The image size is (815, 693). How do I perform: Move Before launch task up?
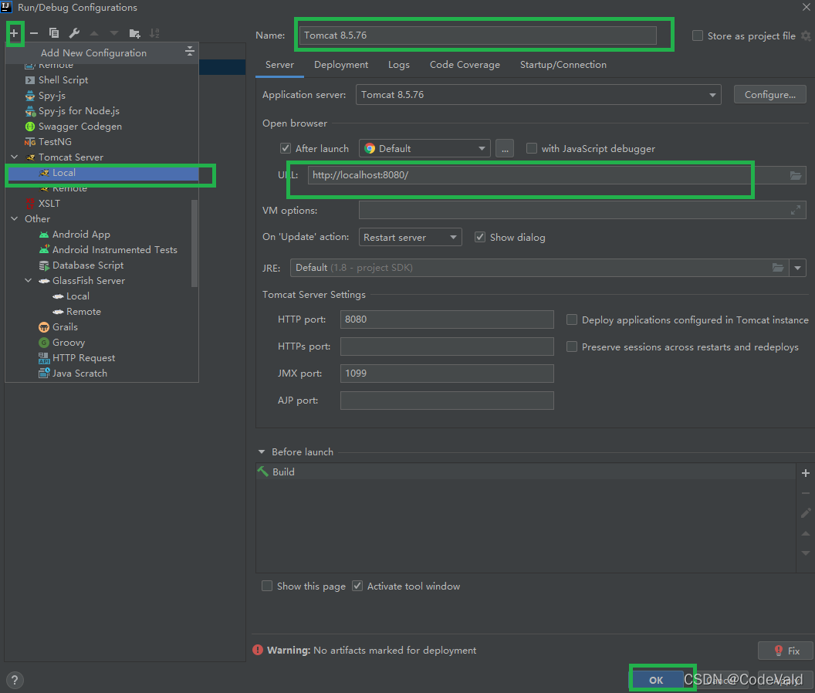805,533
